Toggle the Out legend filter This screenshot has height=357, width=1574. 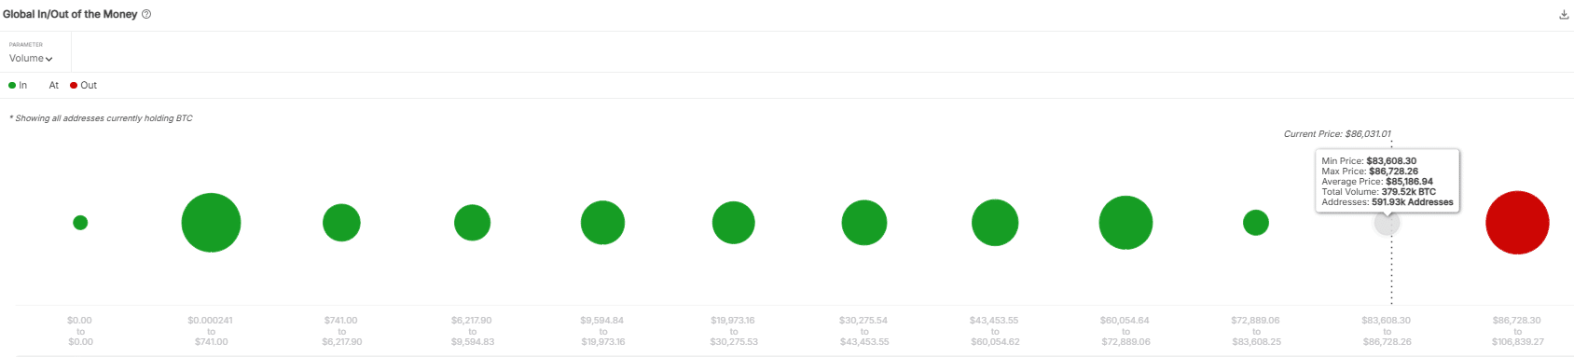83,85
